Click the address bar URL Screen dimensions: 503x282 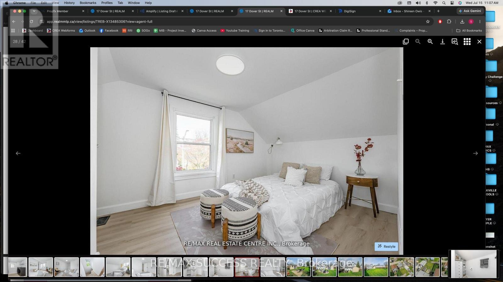coord(99,22)
